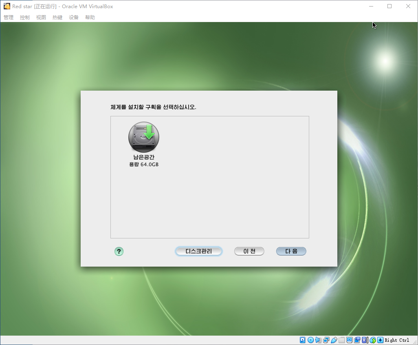Click the network adapters status icon
Image resolution: width=418 pixels, height=345 pixels.
(x=326, y=340)
